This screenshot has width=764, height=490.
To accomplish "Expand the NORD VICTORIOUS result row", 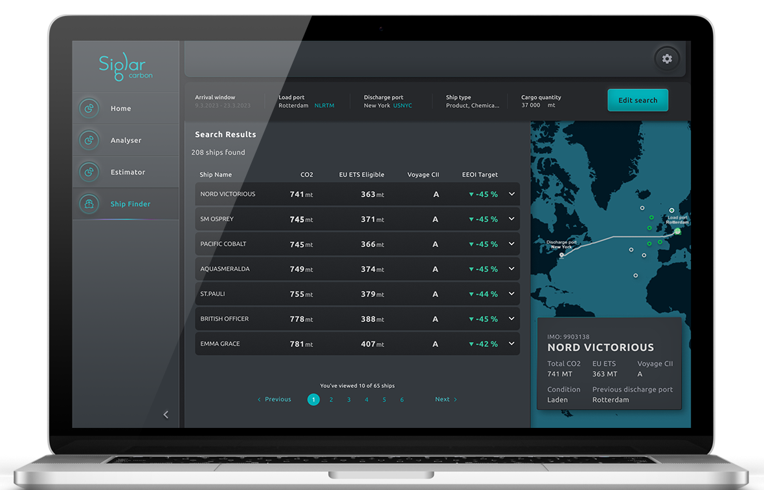I will point(511,194).
